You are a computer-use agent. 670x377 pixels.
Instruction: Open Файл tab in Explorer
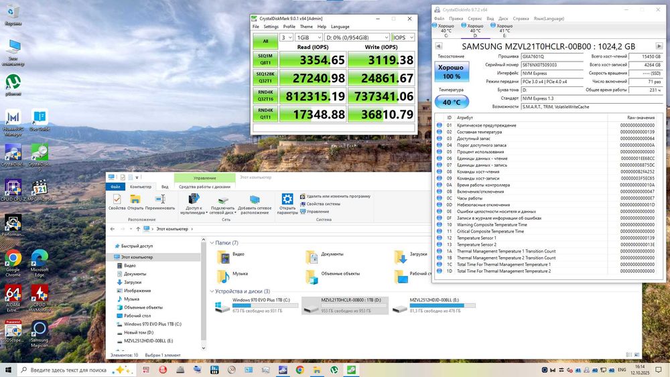pos(115,187)
